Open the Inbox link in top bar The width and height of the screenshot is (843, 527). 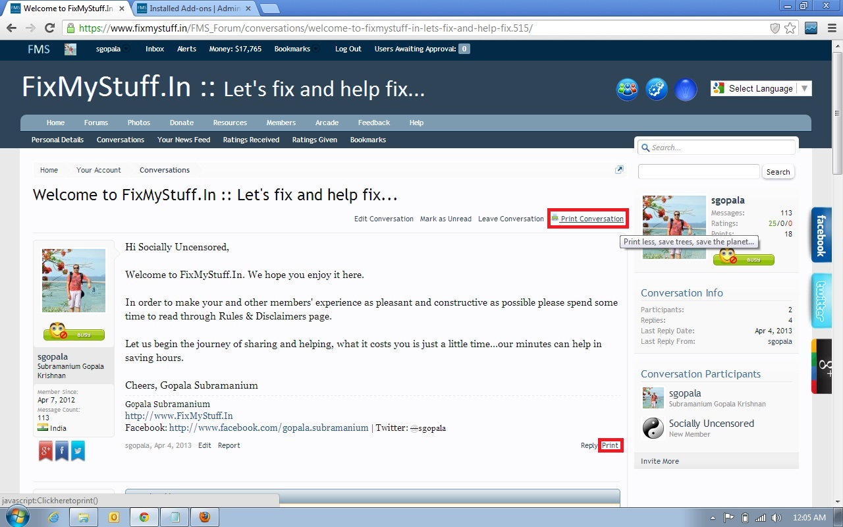click(x=155, y=49)
